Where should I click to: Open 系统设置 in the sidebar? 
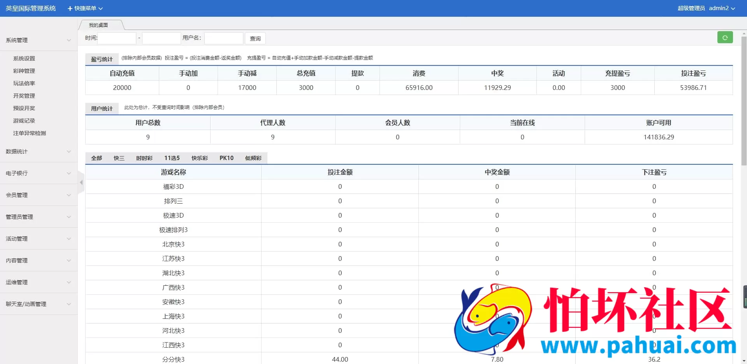(23, 58)
